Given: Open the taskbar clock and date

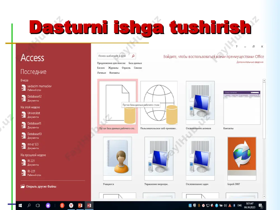Looking at the screenshot, I should click(250, 206).
